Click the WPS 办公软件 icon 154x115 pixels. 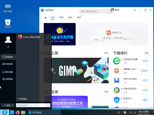coord(117,80)
